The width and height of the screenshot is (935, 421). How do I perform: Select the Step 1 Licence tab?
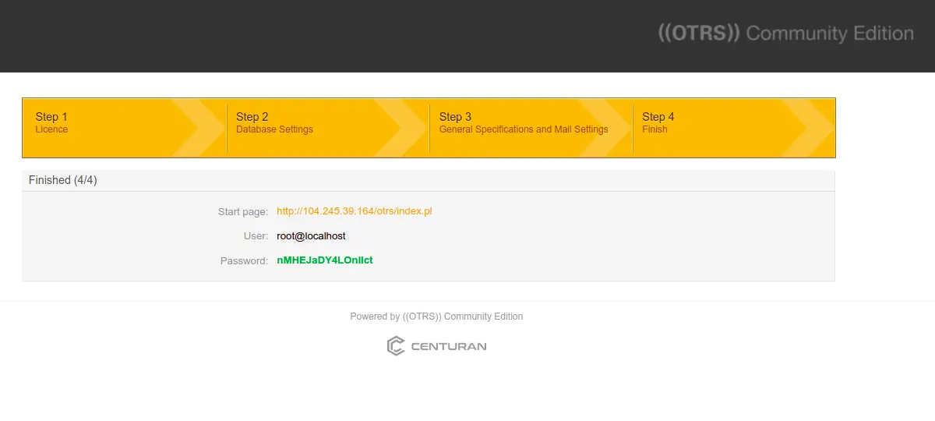click(125, 128)
